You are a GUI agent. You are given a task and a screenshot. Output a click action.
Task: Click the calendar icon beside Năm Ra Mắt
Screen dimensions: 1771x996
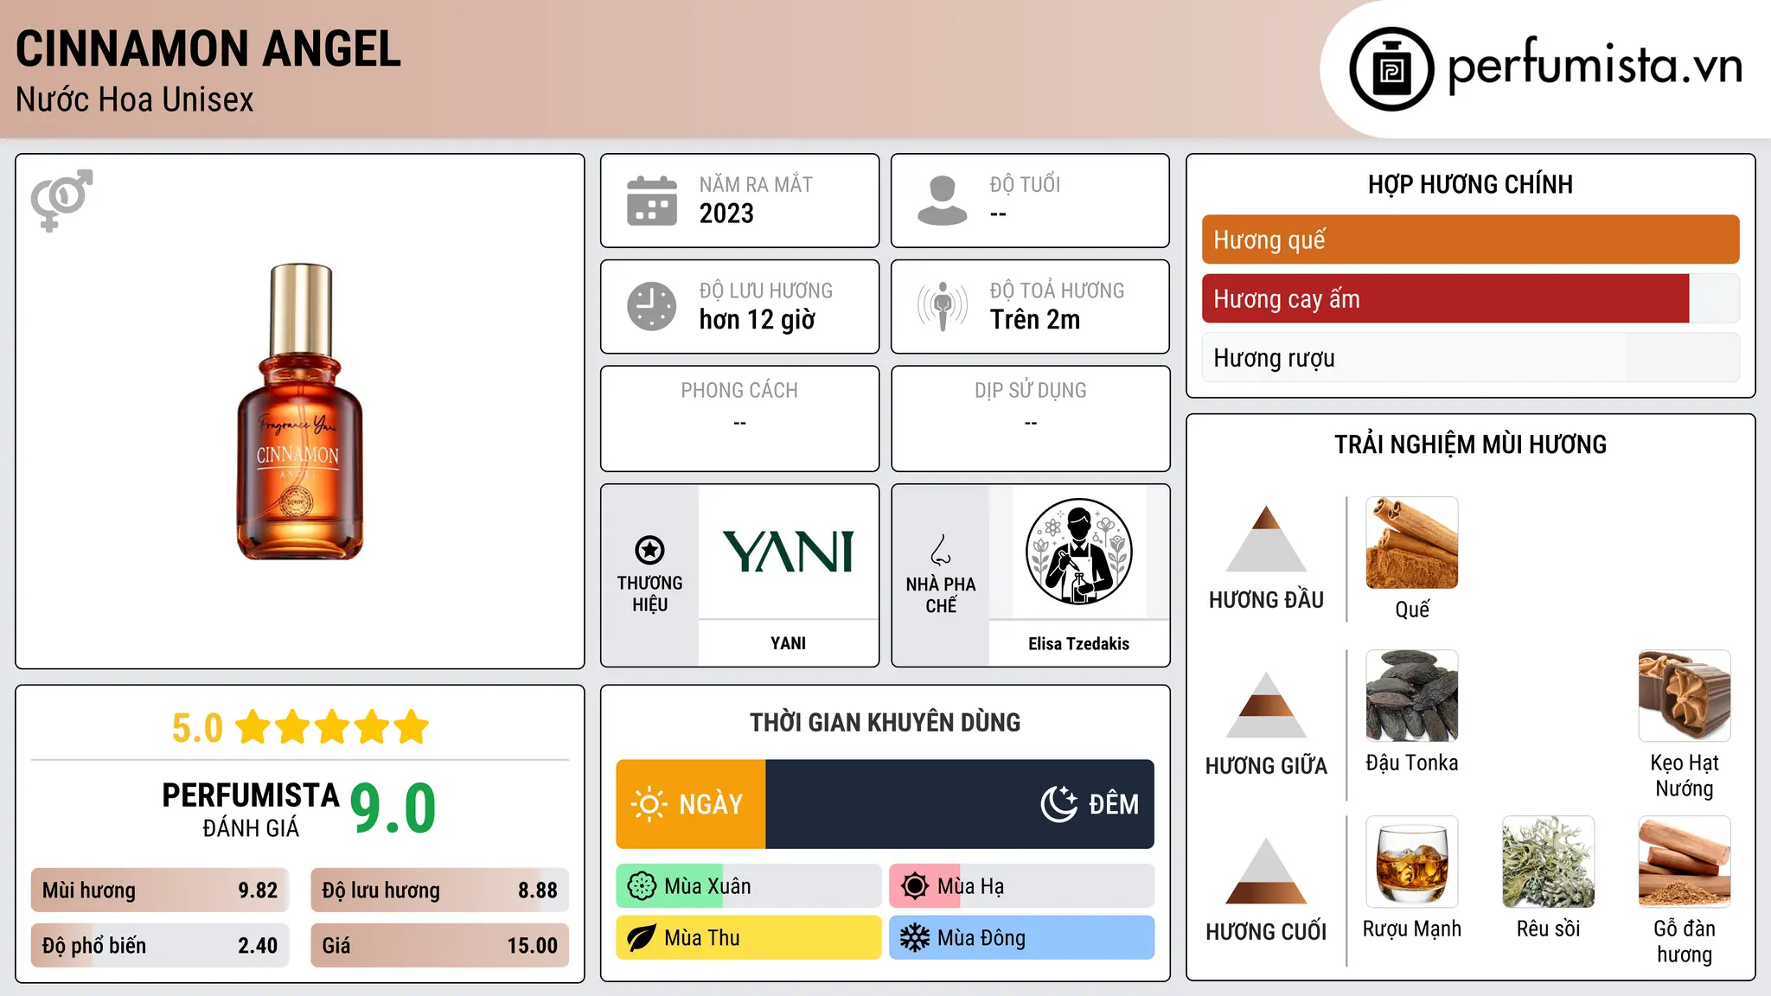pyautogui.click(x=652, y=201)
